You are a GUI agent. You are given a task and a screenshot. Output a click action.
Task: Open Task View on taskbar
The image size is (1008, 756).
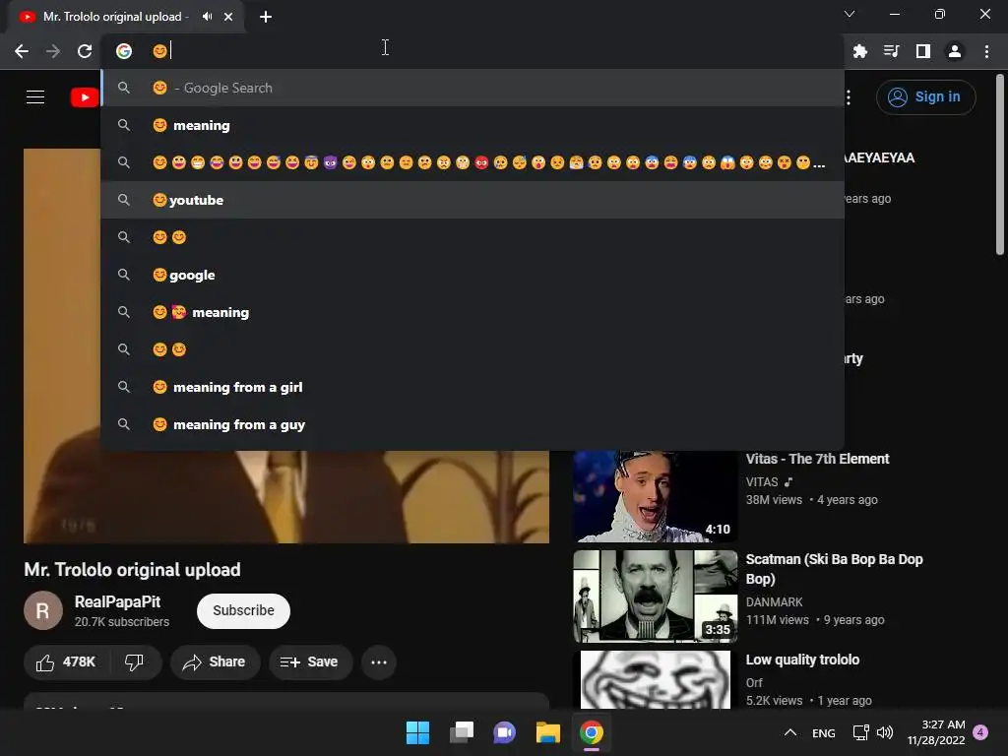pos(462,732)
